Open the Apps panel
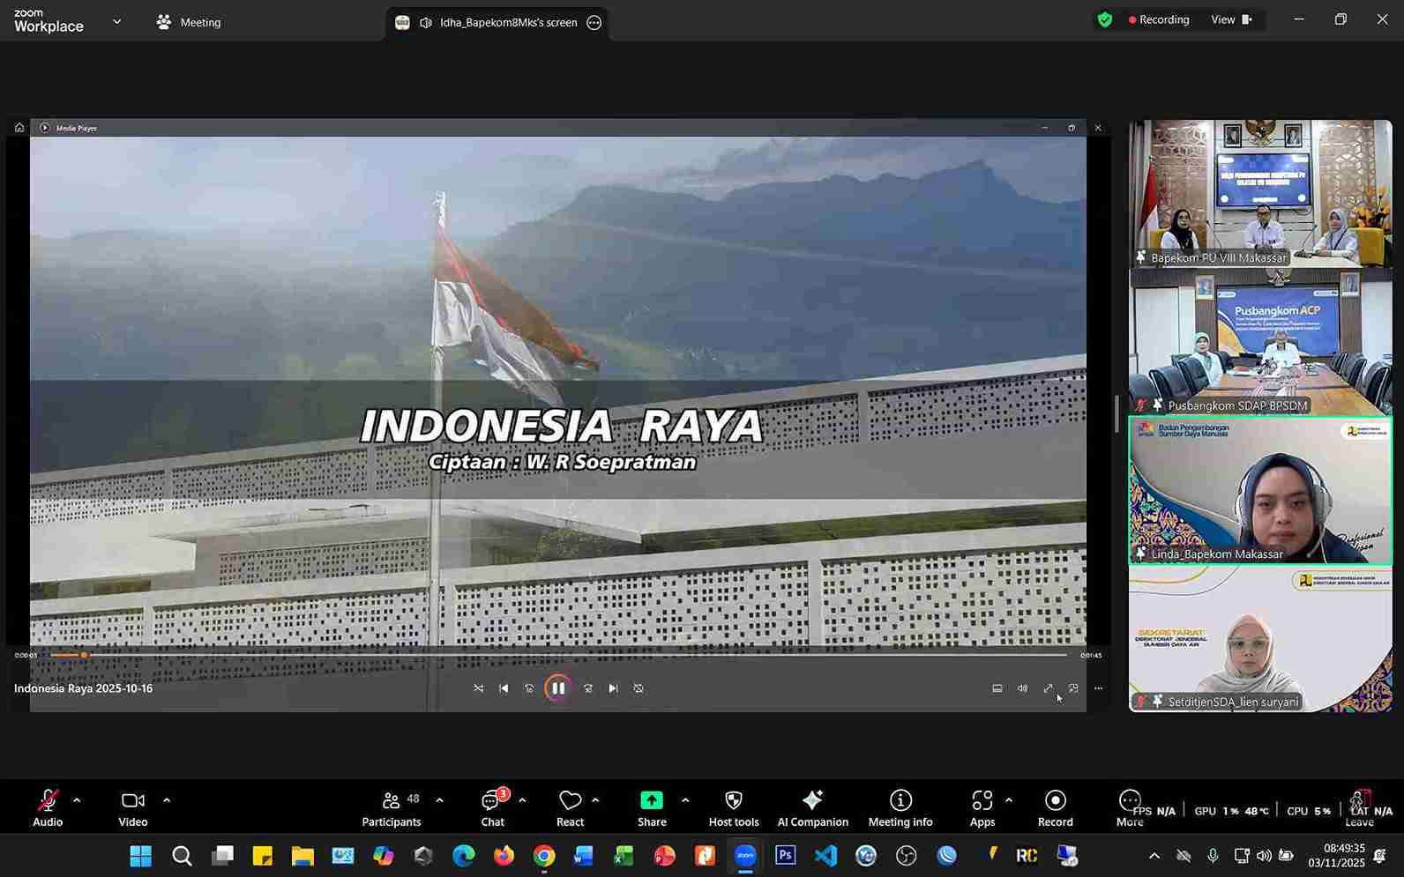Viewport: 1404px width, 877px height. point(982,808)
